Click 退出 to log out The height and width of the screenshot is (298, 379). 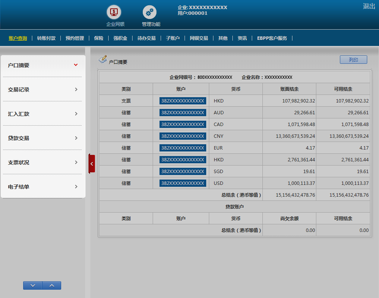click(369, 6)
